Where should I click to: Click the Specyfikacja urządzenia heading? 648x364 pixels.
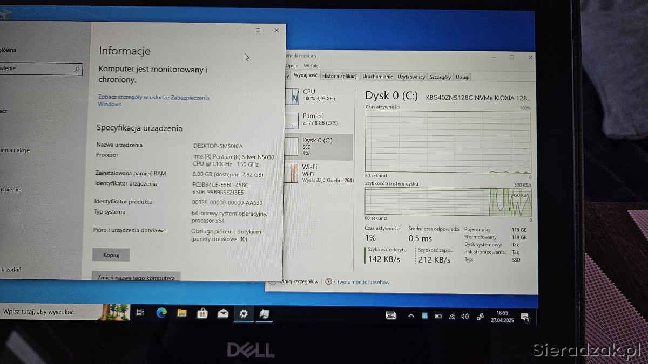(x=139, y=128)
